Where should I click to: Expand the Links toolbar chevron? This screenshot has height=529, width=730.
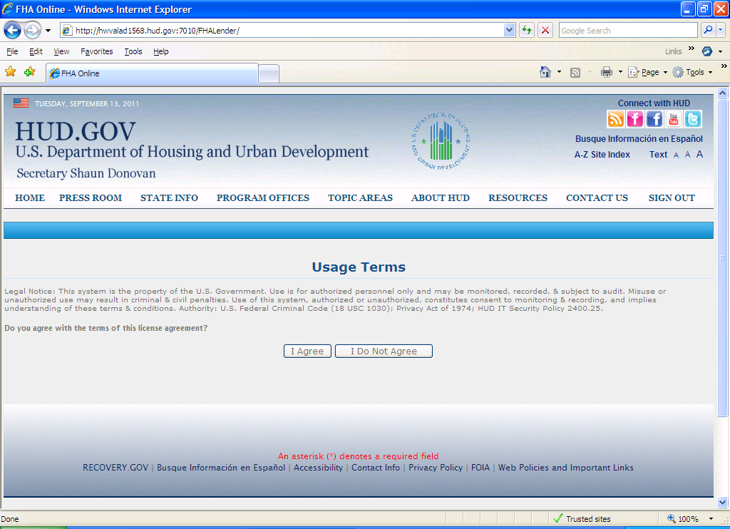[x=692, y=48]
